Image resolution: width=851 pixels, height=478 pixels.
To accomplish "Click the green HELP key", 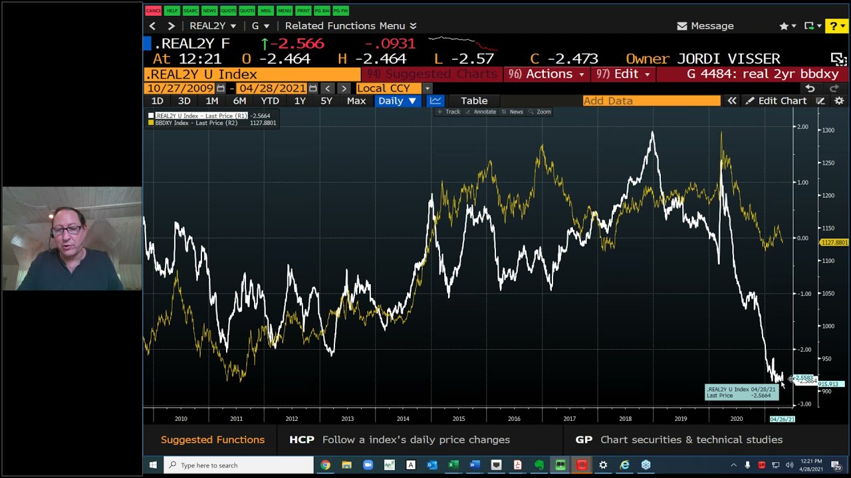I will (x=172, y=11).
